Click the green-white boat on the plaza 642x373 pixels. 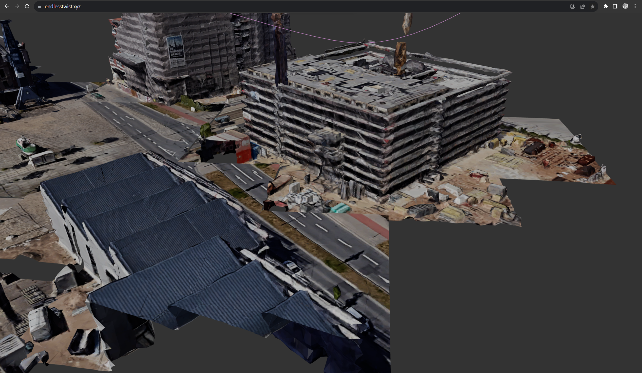point(27,146)
